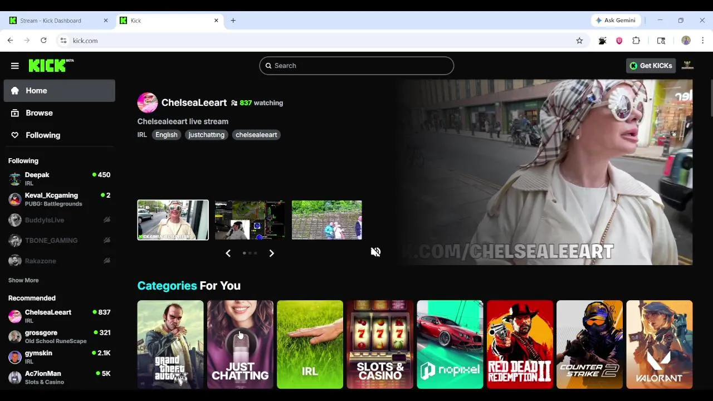713x401 pixels.
Task: Expand Show More followed channels
Action: click(23, 280)
